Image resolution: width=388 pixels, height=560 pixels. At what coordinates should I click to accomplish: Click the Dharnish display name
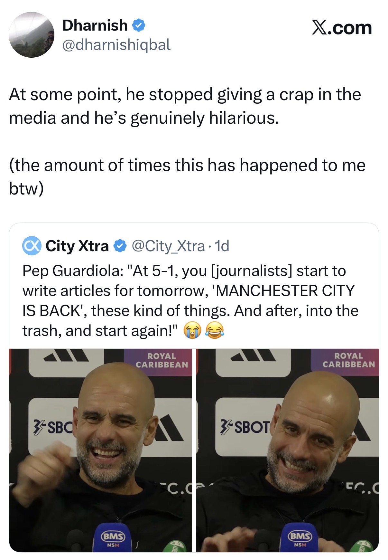(95, 25)
